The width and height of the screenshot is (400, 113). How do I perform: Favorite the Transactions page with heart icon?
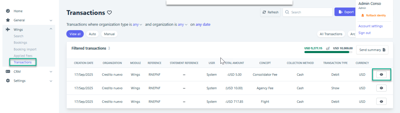tap(109, 13)
